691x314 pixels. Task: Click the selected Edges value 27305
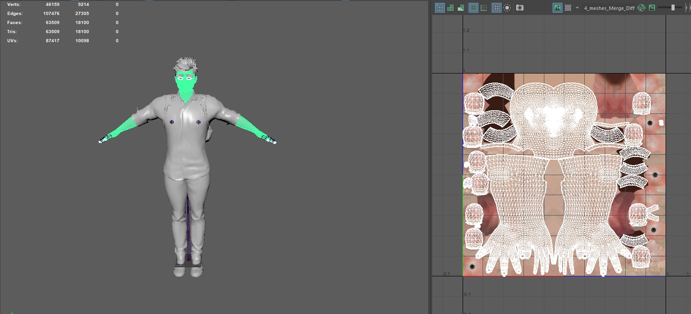82,14
